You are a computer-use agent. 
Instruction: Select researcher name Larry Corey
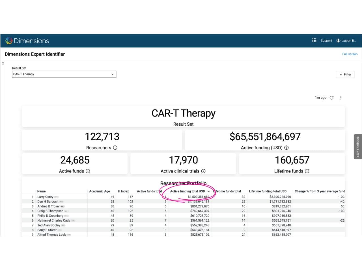(x=45, y=197)
